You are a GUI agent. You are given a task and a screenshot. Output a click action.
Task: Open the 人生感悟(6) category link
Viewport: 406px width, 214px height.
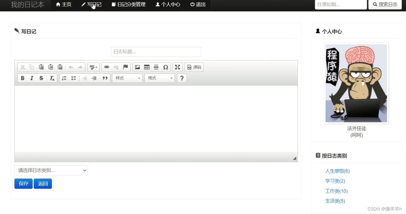coord(337,171)
